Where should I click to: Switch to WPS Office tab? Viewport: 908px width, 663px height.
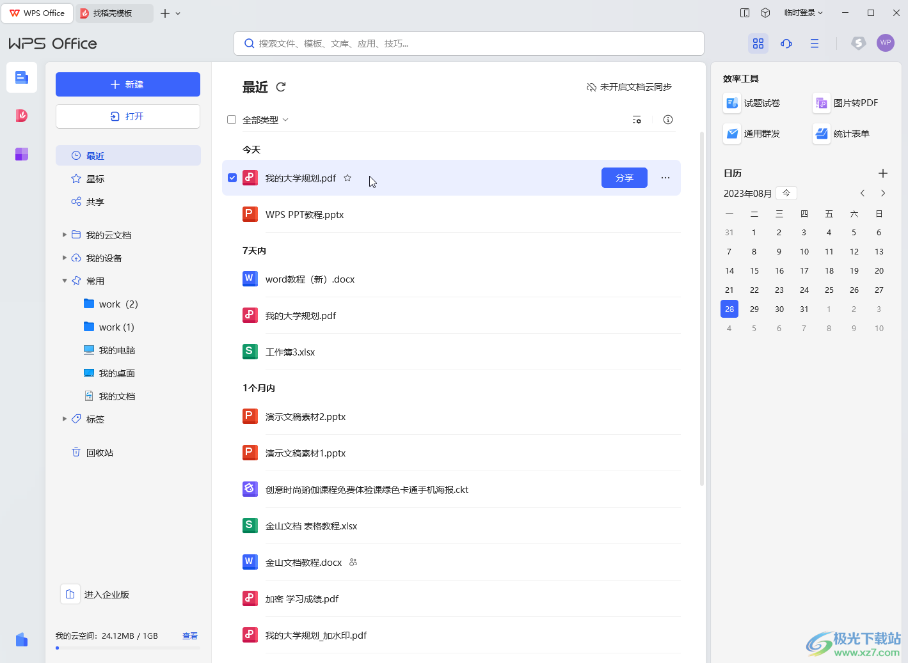37,13
